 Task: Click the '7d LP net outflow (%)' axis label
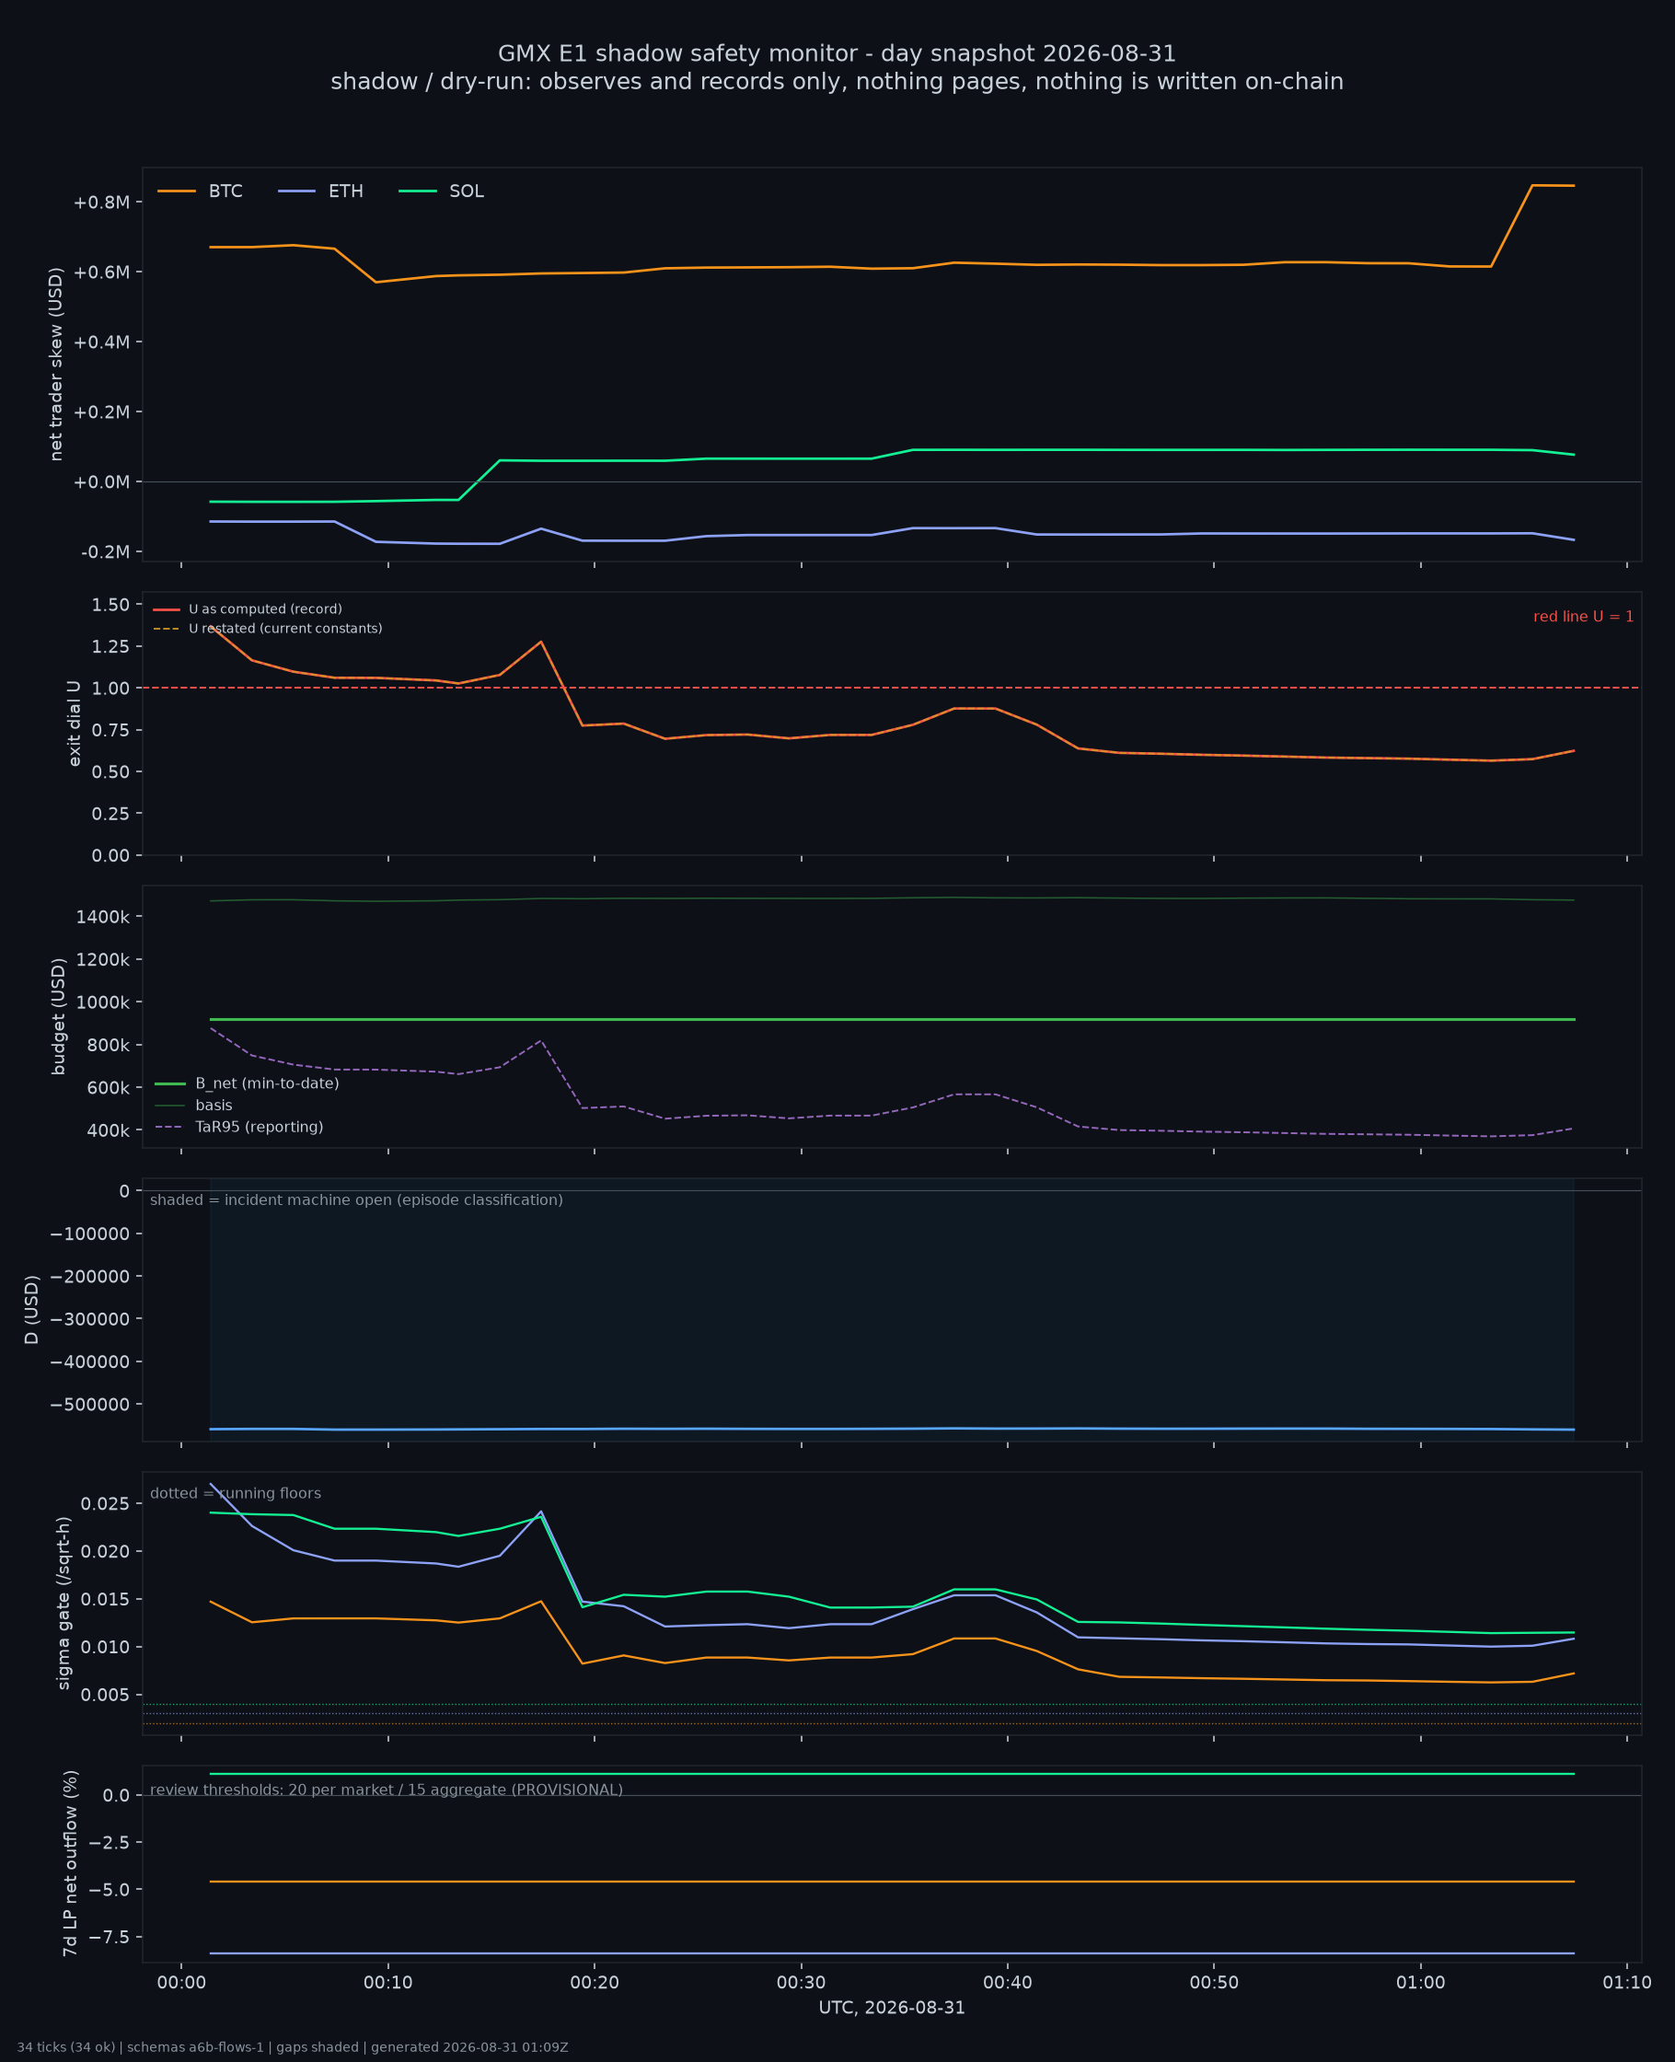(x=69, y=1863)
